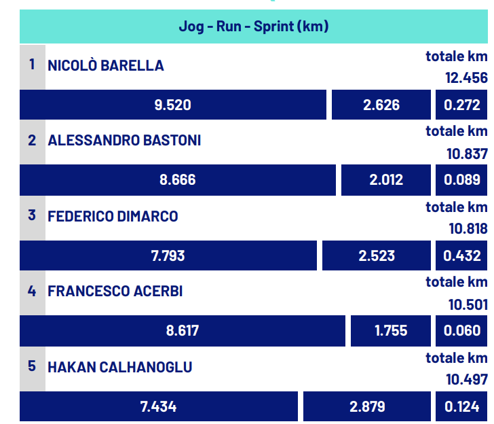Select player name Francesco Acerbi
The height and width of the screenshot is (424, 494).
click(x=115, y=291)
